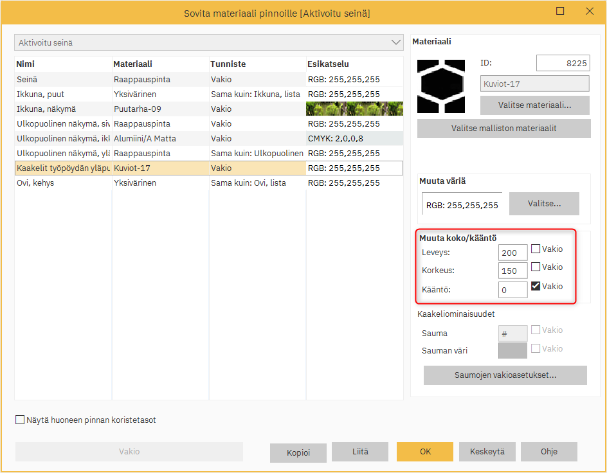Uncheck the Kääntö Vakio checkbox
Screen dimensions: 607x473
coord(536,287)
